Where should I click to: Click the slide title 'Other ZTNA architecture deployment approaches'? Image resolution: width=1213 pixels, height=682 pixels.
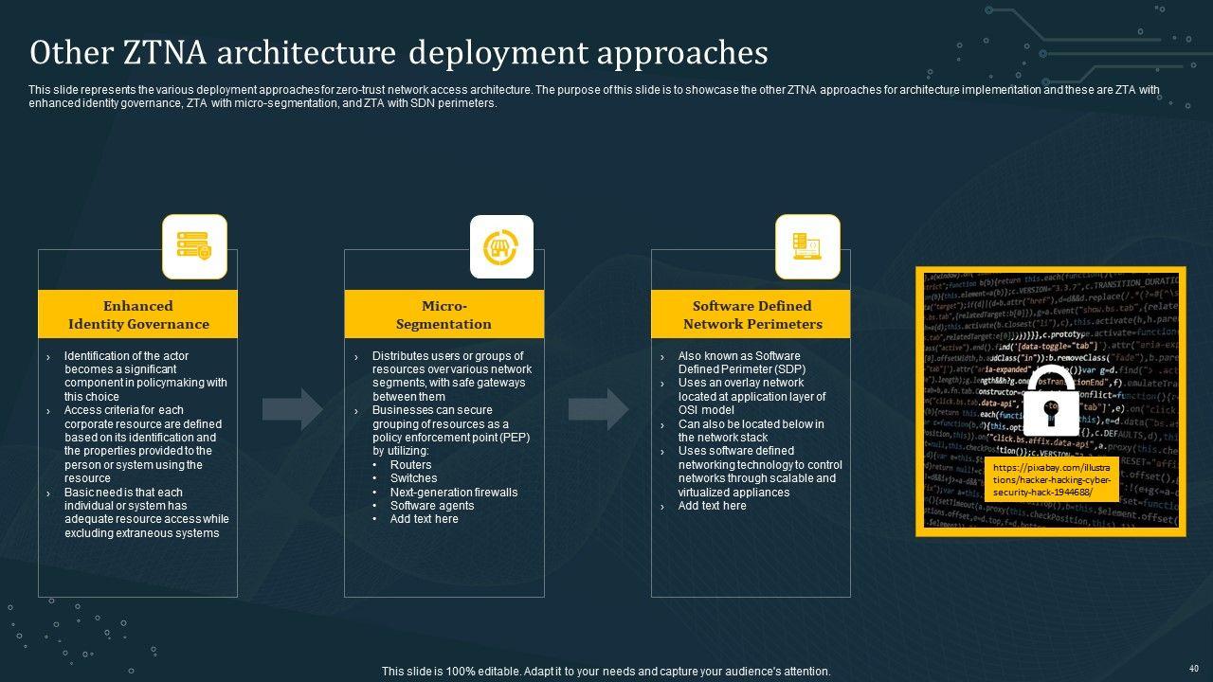point(398,53)
